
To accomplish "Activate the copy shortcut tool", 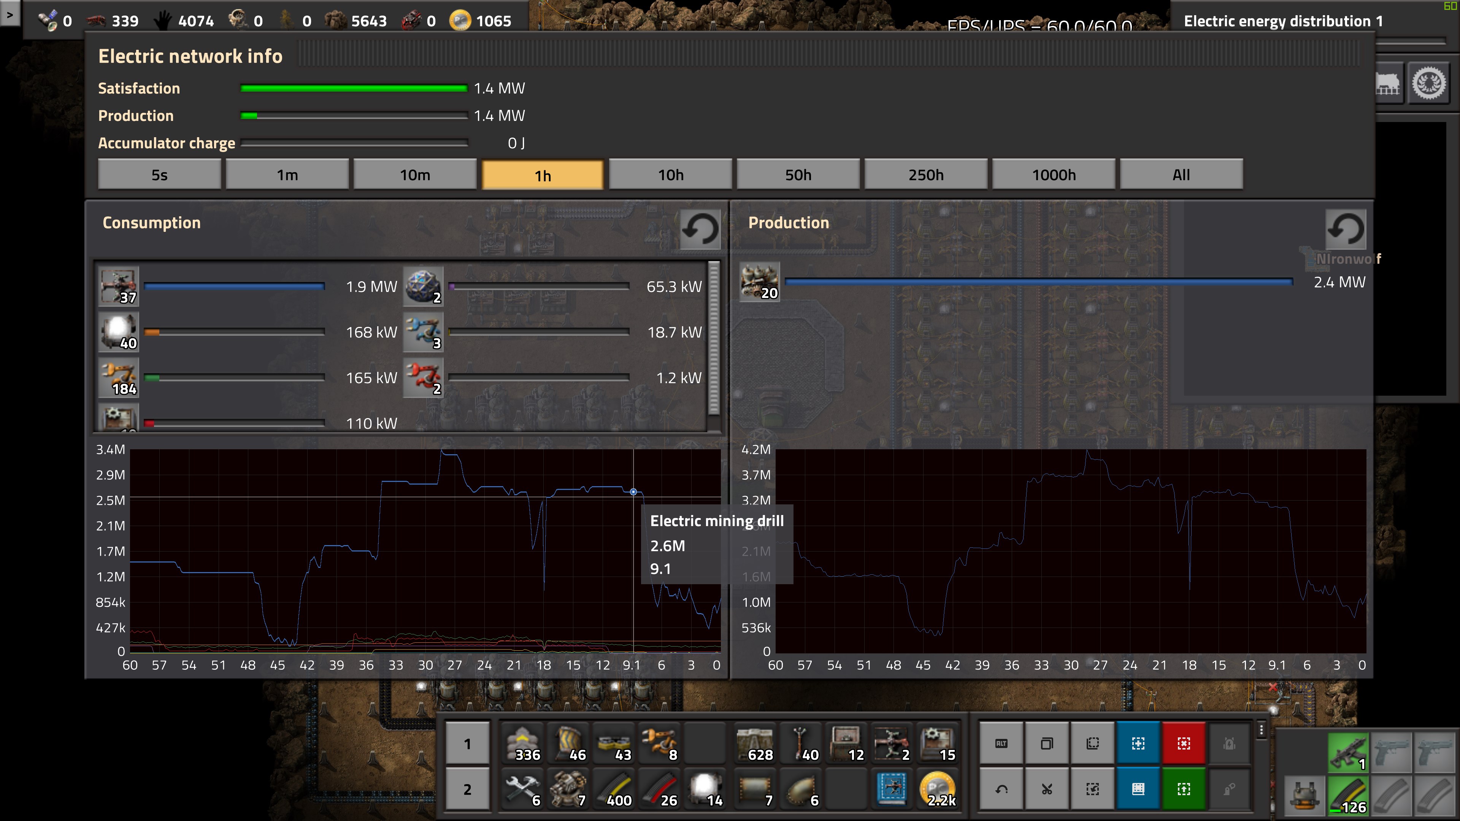I will 1047,743.
